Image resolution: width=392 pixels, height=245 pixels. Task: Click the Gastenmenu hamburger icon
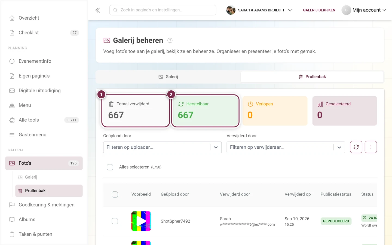tap(12, 135)
